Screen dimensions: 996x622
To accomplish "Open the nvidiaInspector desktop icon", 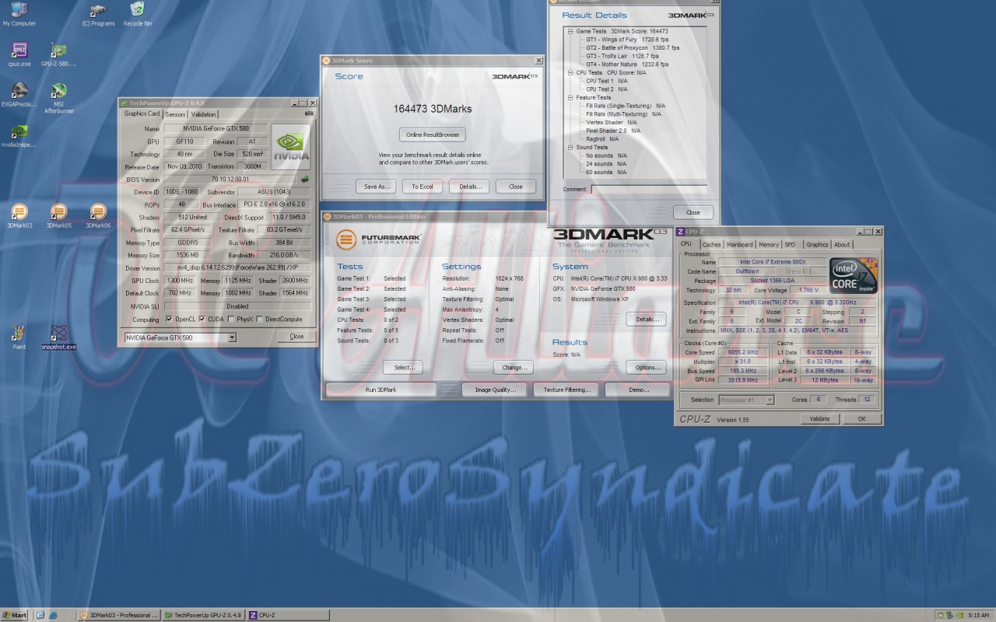I will [x=19, y=132].
